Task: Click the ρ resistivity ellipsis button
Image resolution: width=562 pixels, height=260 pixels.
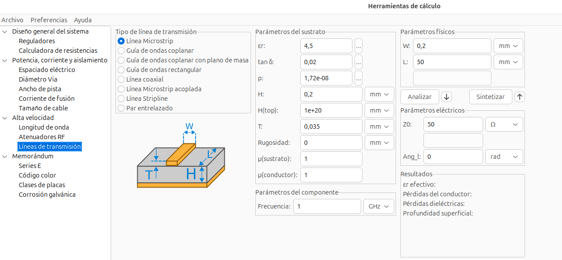Action: coord(358,78)
